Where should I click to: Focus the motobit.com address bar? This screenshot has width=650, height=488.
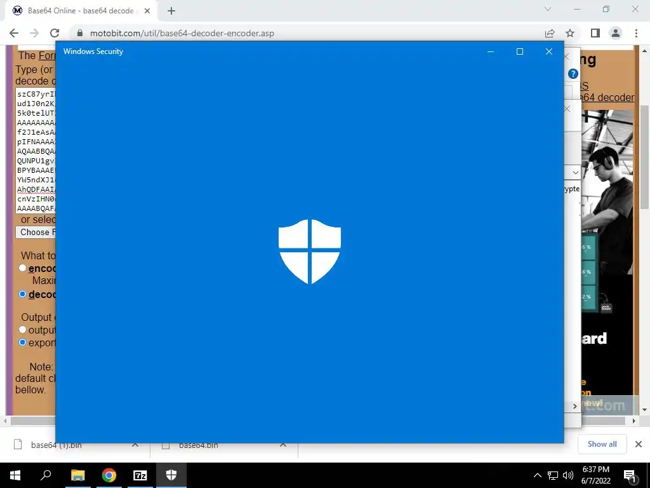[307, 33]
